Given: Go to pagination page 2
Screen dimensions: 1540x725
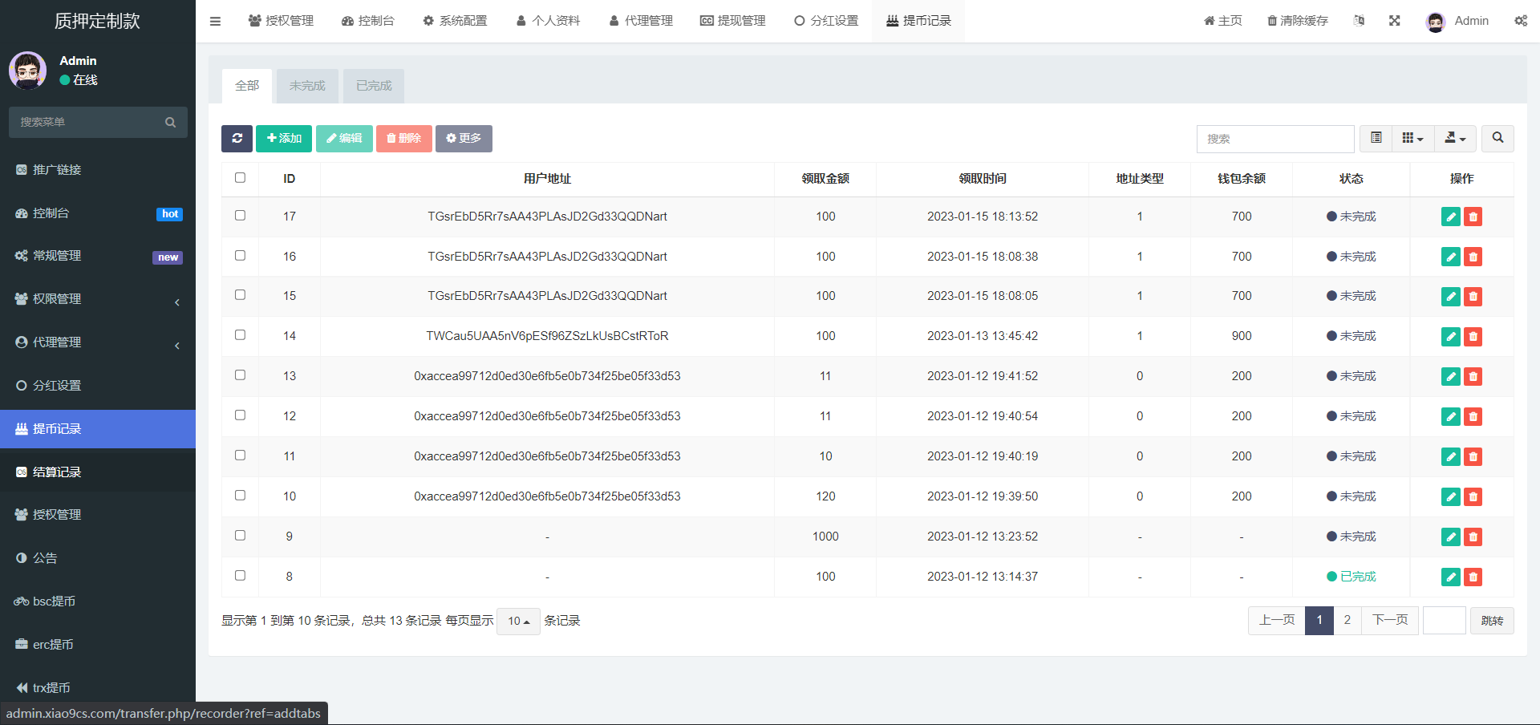Looking at the screenshot, I should tap(1347, 621).
